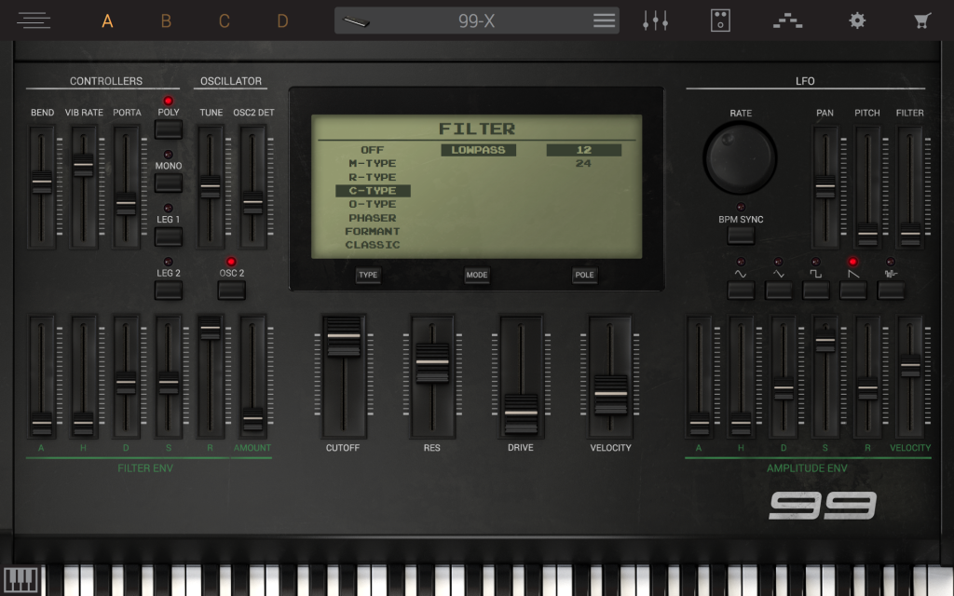Expand the top-left hamburger lines menu
954x596 pixels.
(x=34, y=20)
